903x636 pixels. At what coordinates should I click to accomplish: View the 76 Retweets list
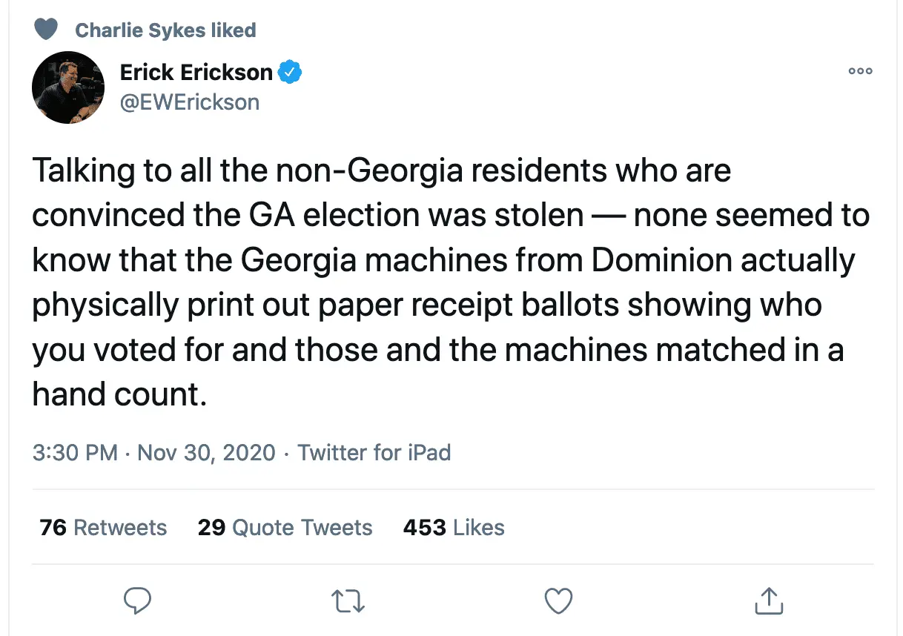tap(103, 528)
